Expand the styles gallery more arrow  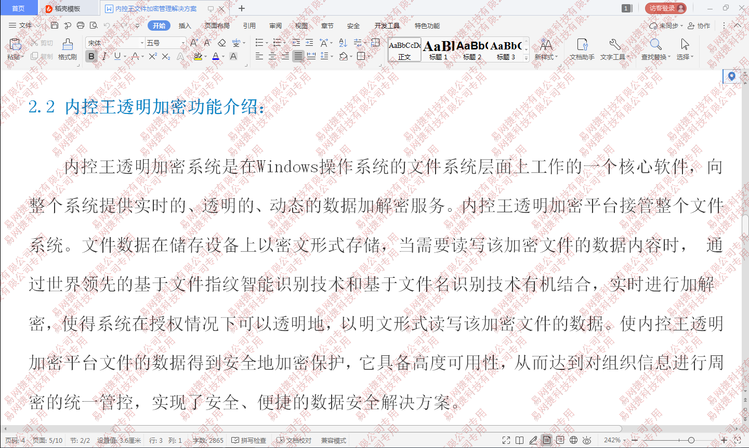526,58
